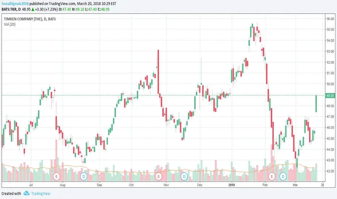Click the C:48.95 close value
Image resolution: width=337 pixels, height=199 pixels.
pyautogui.click(x=103, y=9)
